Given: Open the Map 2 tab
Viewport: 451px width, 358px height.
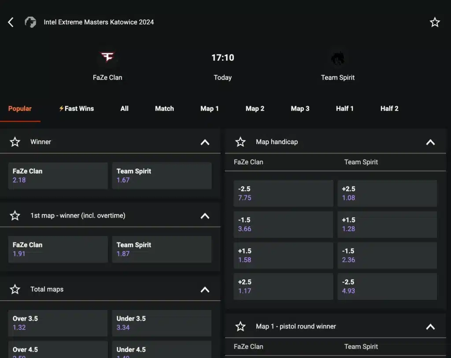Looking at the screenshot, I should tap(255, 108).
